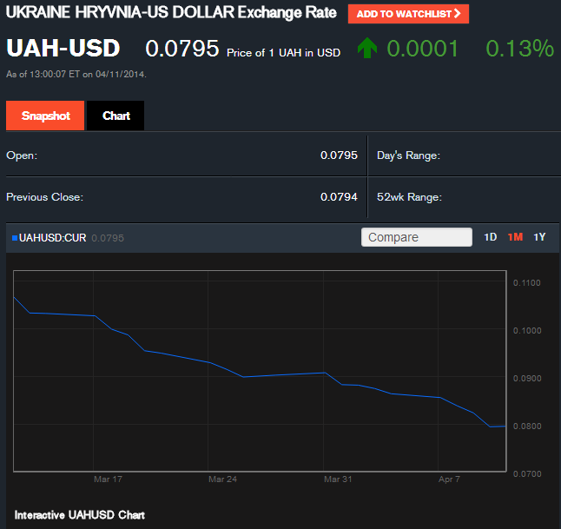
Task: Click the exchange rate page title
Action: (172, 14)
